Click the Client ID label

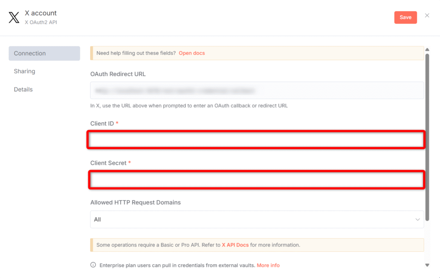click(102, 124)
